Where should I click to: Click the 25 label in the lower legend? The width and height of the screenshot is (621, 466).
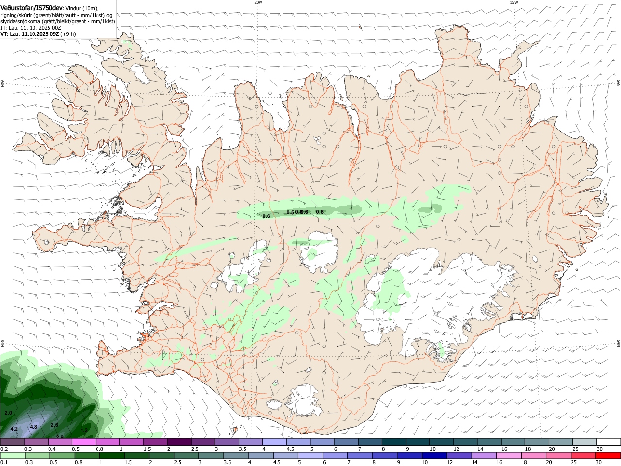click(574, 462)
